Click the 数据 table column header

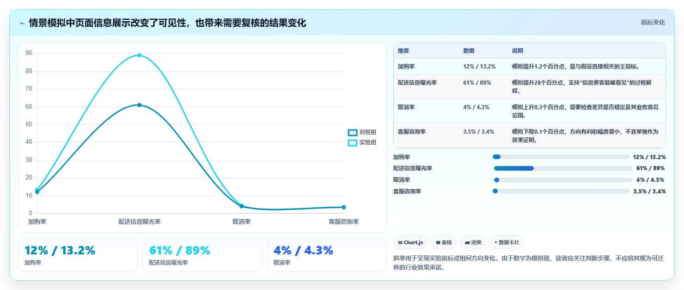[x=469, y=51]
